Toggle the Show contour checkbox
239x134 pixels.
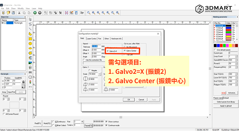(x=106, y=121)
